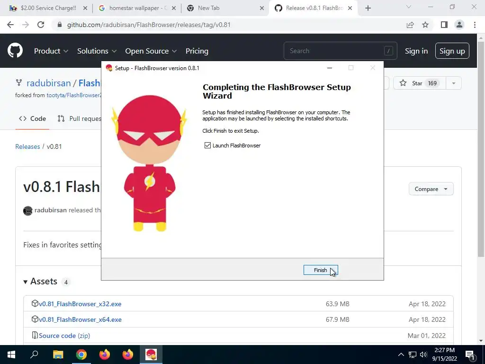This screenshot has height=364, width=485.
Task: Open the Chrome profile icon
Action: (459, 25)
